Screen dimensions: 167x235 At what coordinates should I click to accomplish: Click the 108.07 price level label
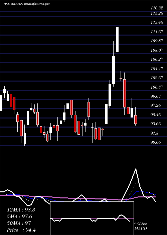point(157,50)
